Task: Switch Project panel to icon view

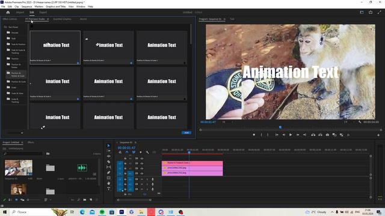Action: pyautogui.click(x=16, y=200)
